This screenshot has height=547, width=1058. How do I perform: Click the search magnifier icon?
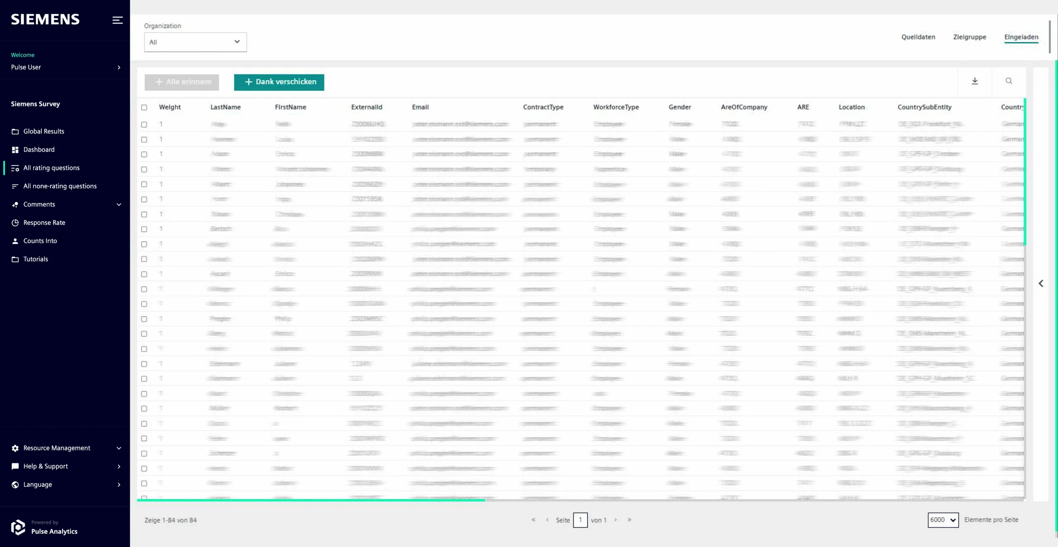click(x=1009, y=81)
